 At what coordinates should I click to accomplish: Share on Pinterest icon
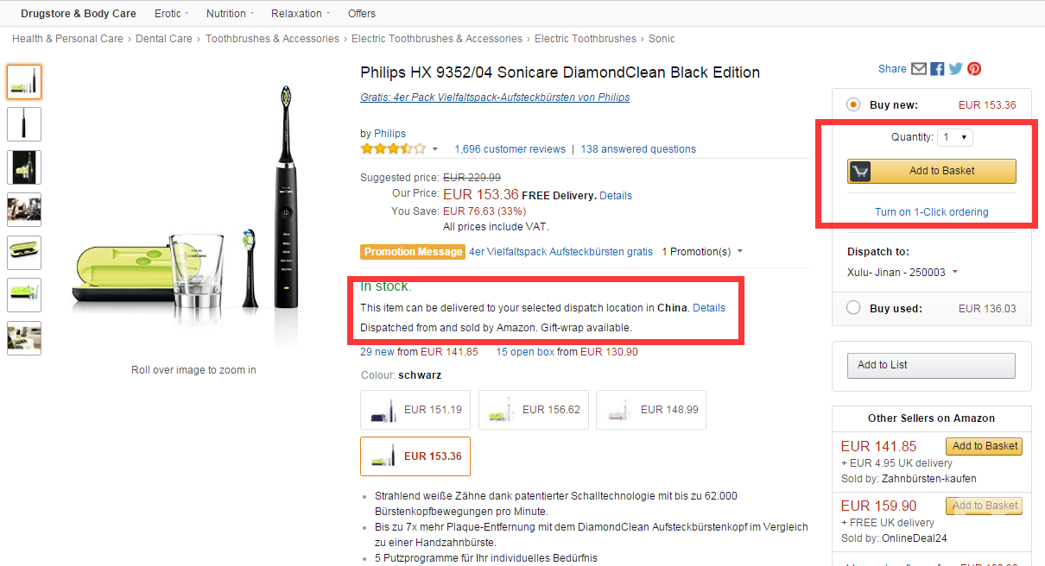974,69
